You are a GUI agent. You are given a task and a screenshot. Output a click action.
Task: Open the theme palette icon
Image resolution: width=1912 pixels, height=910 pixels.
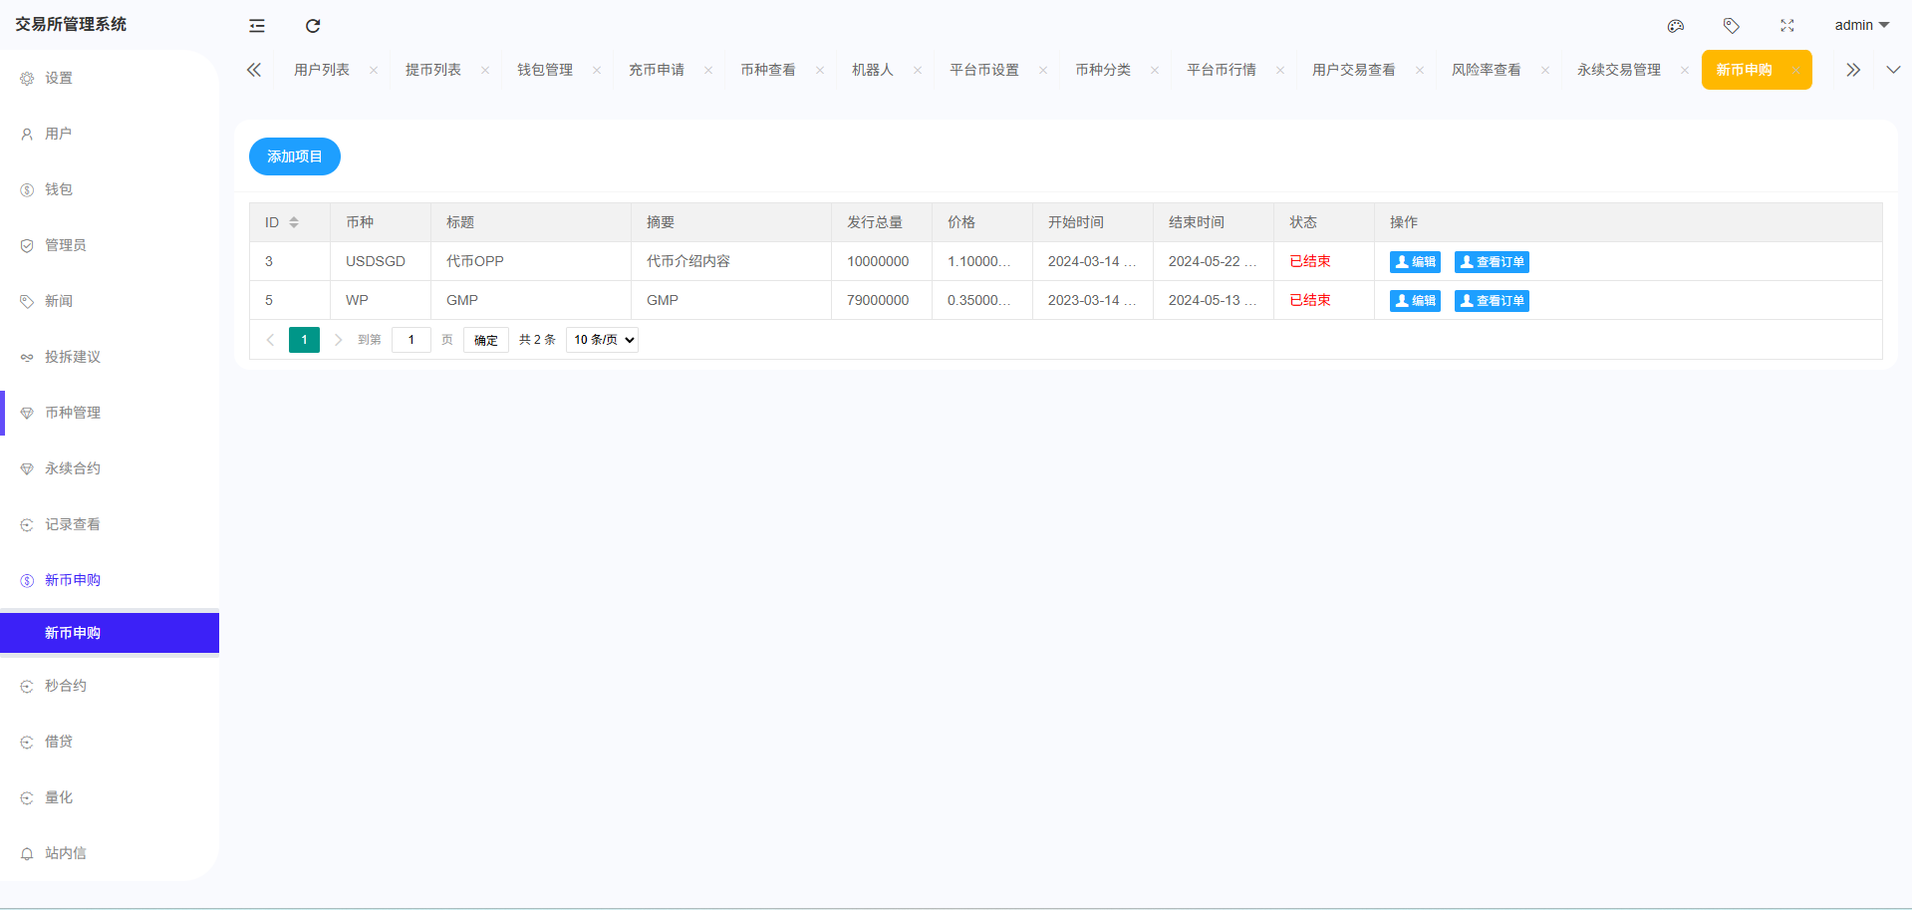click(x=1676, y=26)
